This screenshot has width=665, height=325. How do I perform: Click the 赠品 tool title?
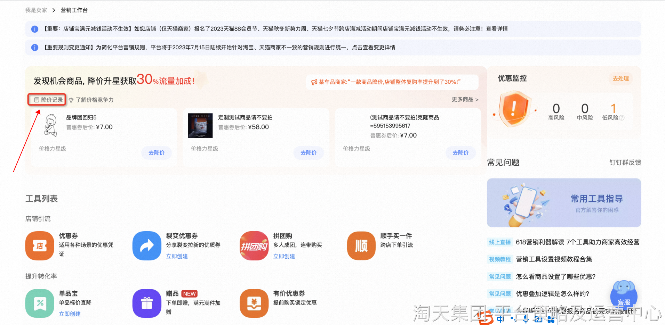[x=172, y=293]
